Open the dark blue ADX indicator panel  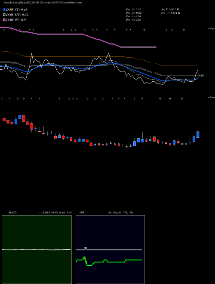[x=110, y=250]
